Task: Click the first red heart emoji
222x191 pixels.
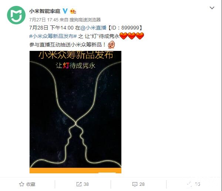Action: pos(124,36)
